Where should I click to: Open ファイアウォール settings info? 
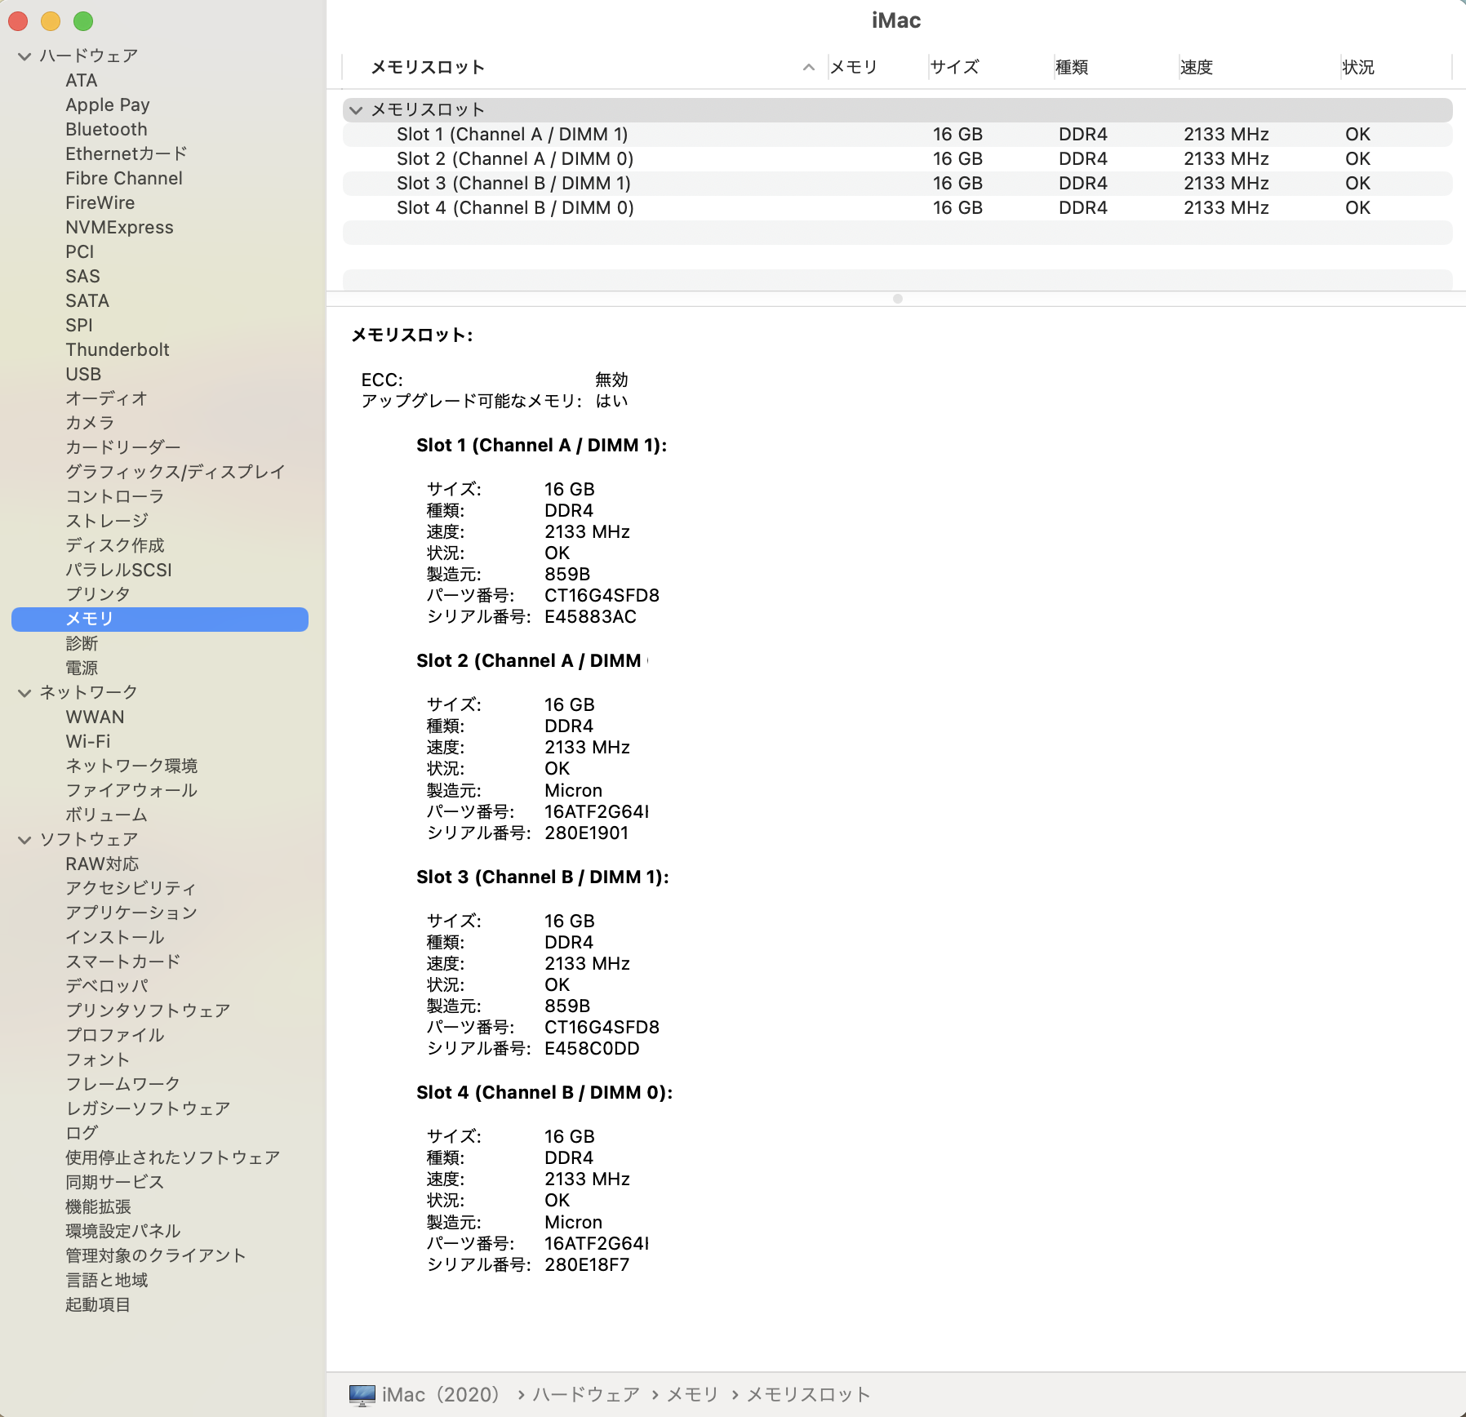coord(131,790)
